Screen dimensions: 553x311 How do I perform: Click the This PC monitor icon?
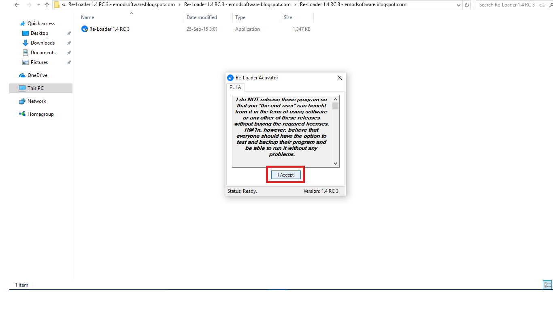[x=22, y=88]
